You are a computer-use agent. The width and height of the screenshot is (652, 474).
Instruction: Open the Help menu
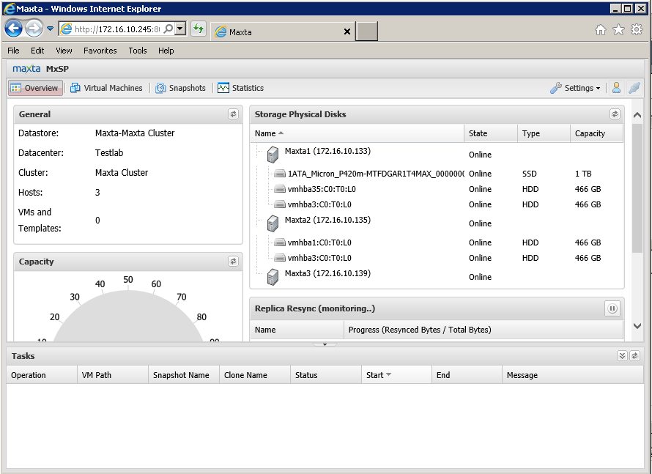(166, 51)
